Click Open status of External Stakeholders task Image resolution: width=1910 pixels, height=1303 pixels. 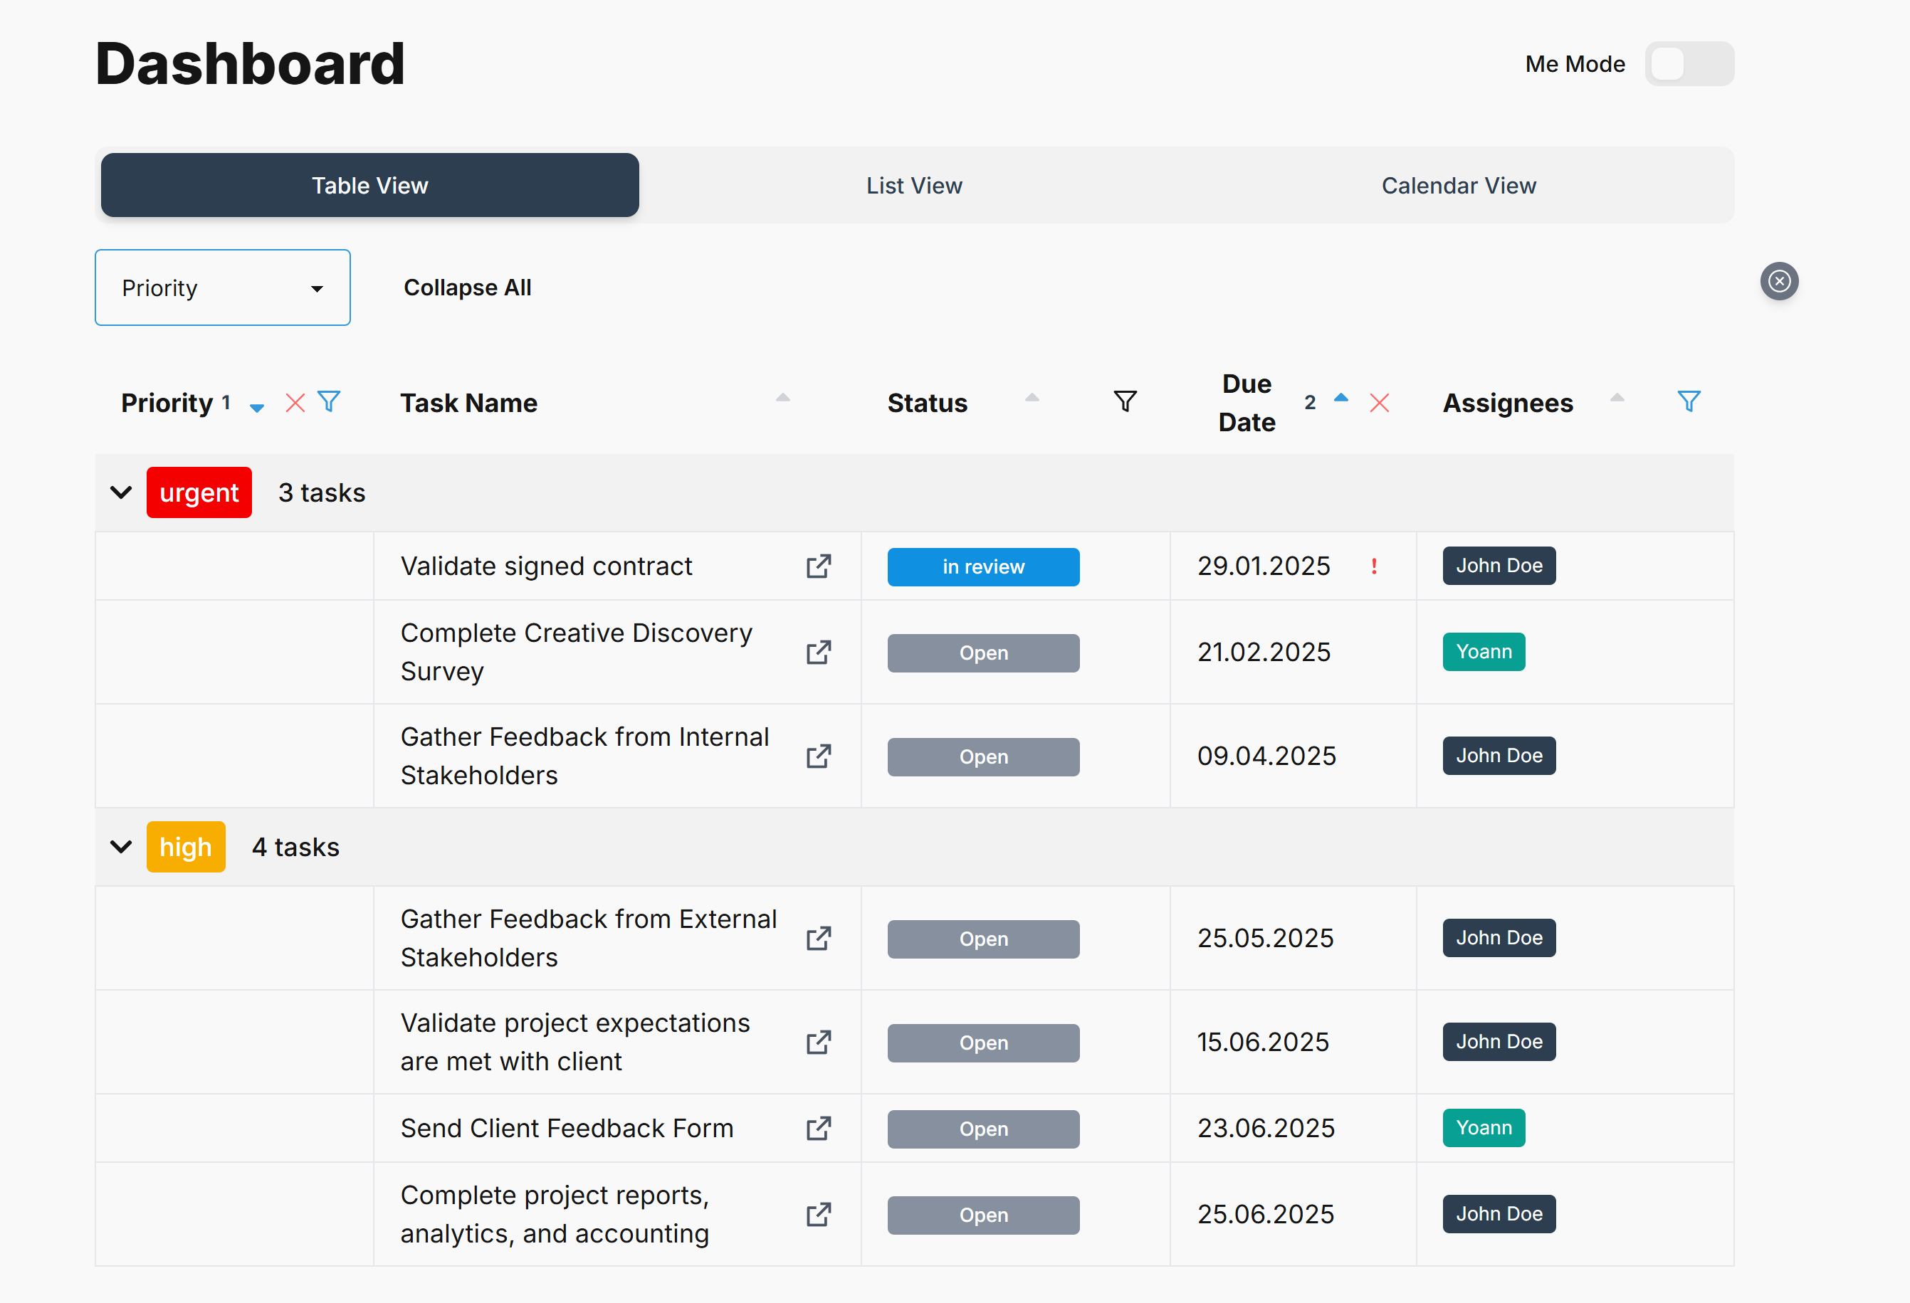(x=983, y=939)
